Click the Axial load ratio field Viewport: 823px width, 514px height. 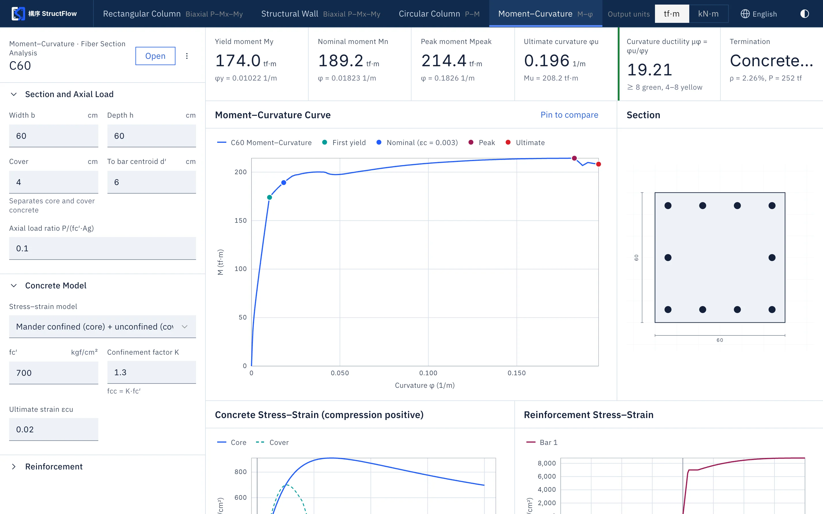(x=102, y=248)
